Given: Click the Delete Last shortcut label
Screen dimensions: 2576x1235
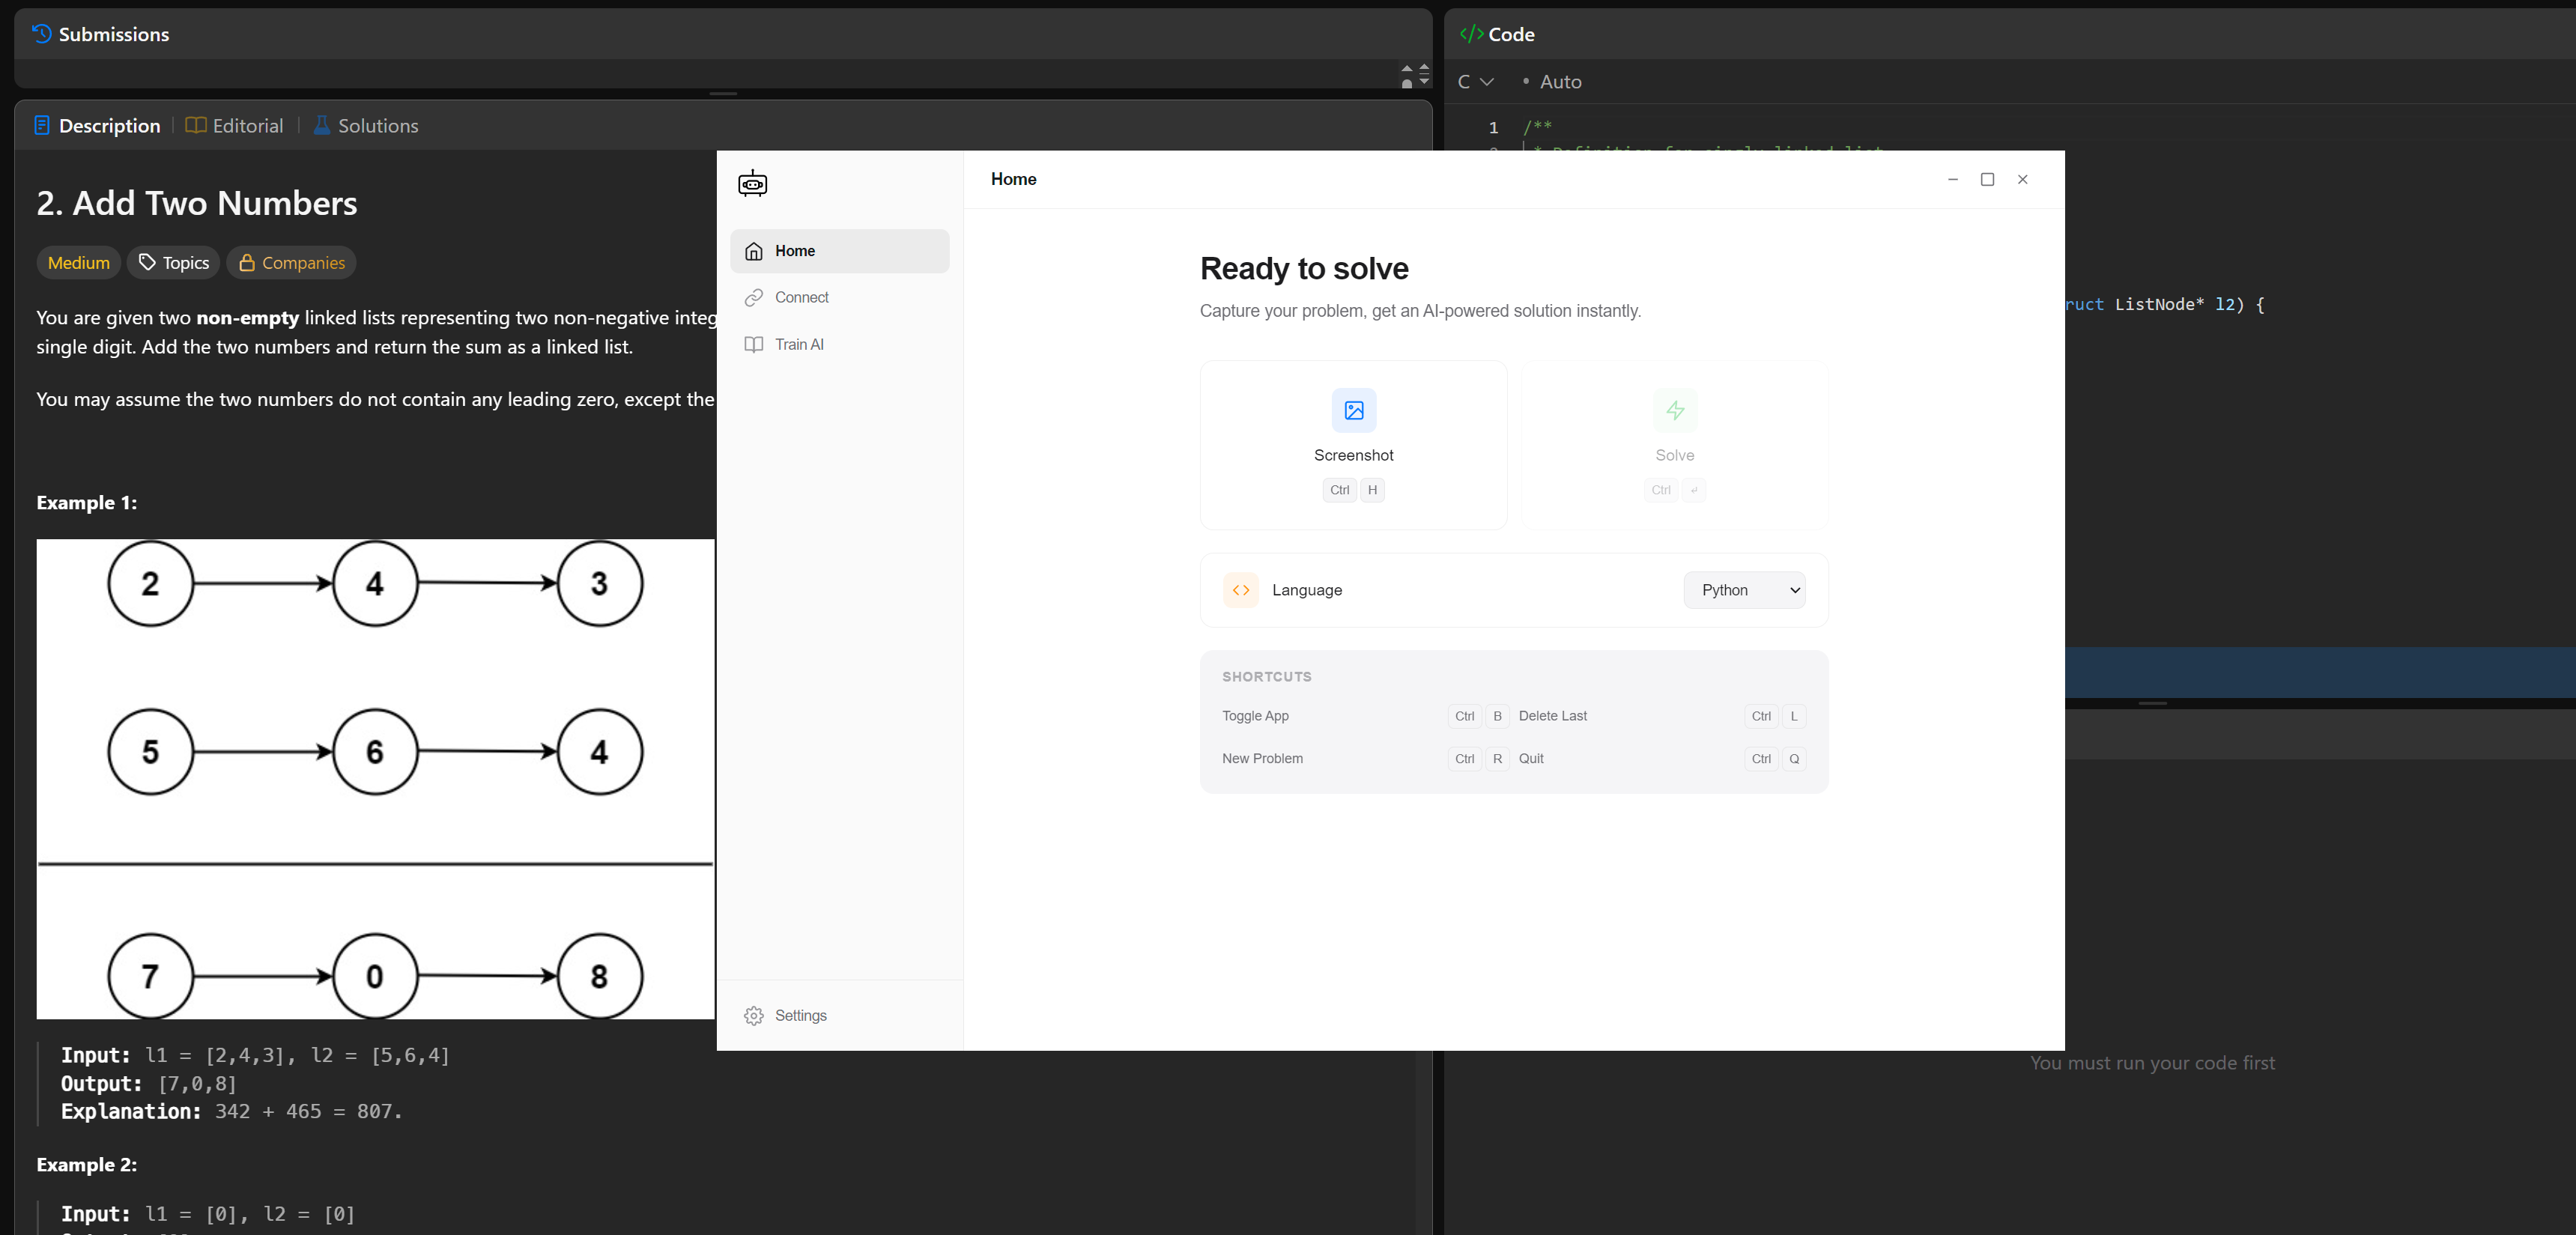Looking at the screenshot, I should click(1552, 716).
